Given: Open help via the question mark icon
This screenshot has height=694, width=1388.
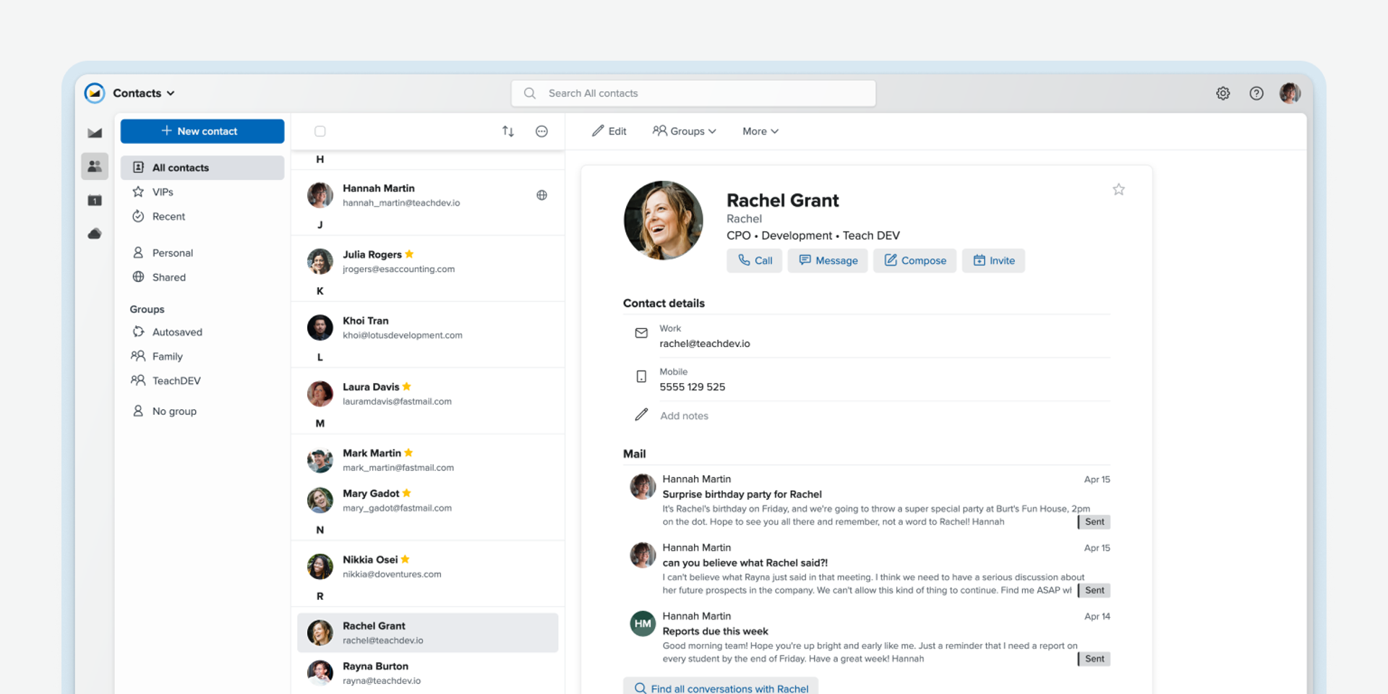Looking at the screenshot, I should (1256, 93).
